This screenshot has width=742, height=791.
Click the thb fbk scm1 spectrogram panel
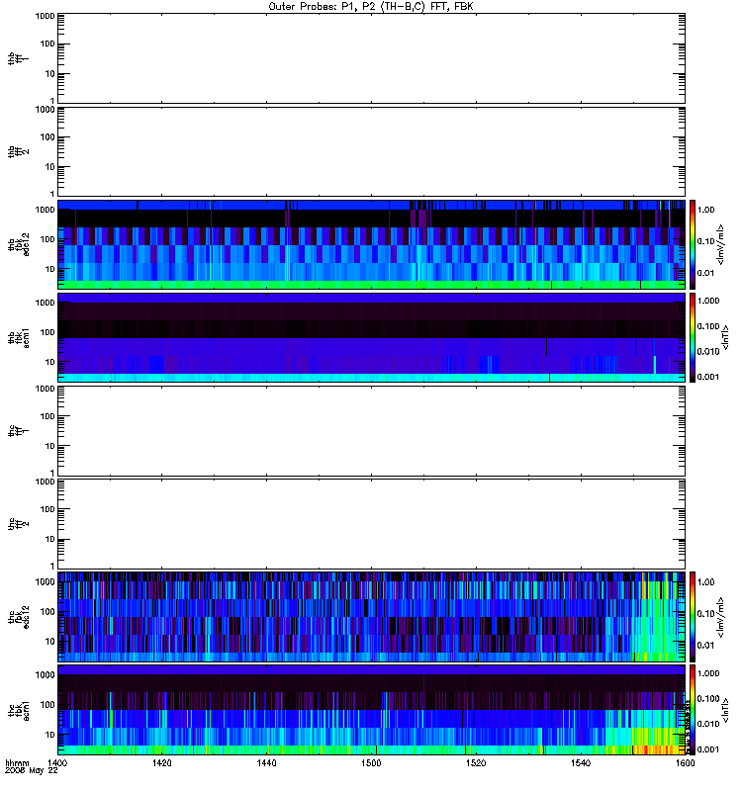(x=371, y=338)
